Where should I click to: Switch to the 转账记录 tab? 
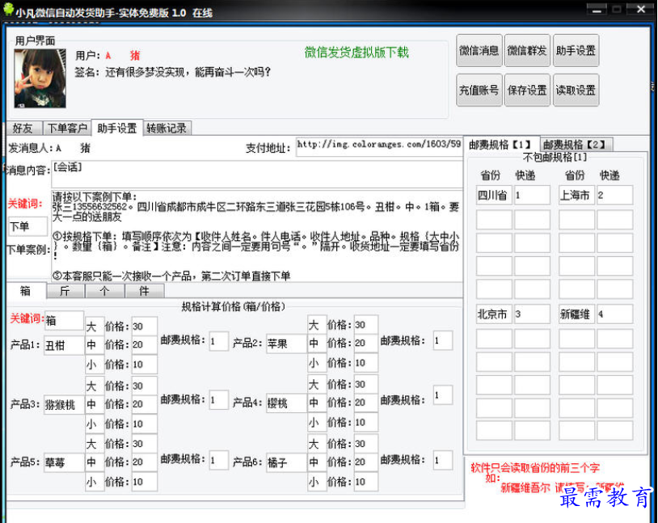point(167,128)
